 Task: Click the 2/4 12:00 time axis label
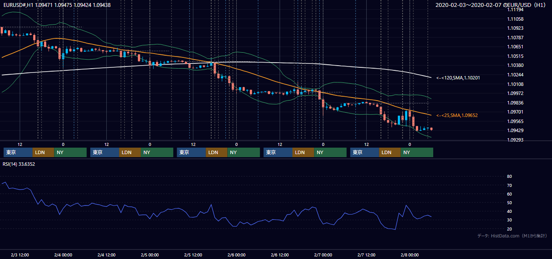pos(106,255)
